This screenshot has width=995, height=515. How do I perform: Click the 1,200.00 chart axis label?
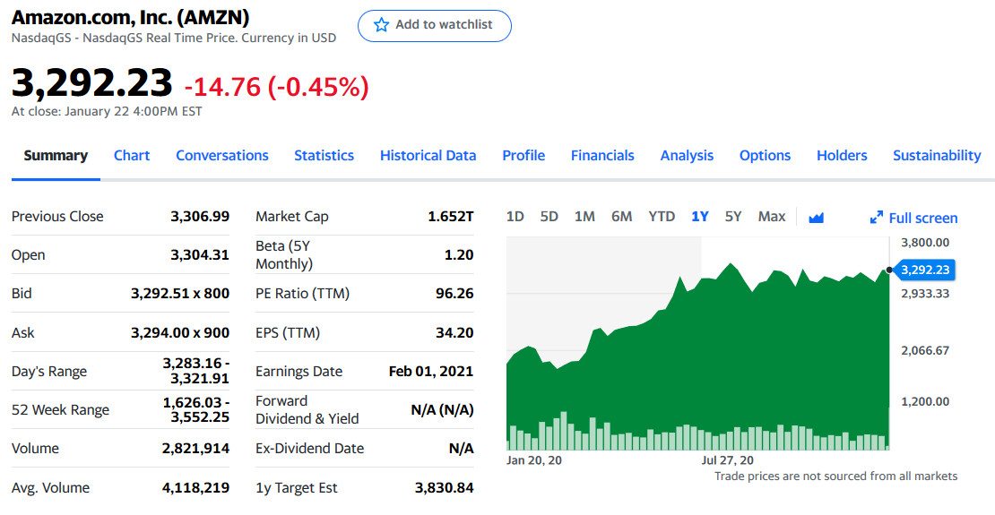(925, 401)
